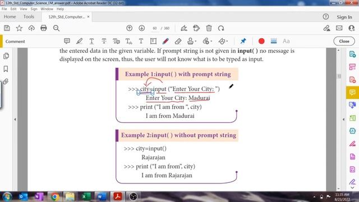This screenshot has width=359, height=202.
Task: Collapse the right tools pane arrow
Action: (343, 120)
